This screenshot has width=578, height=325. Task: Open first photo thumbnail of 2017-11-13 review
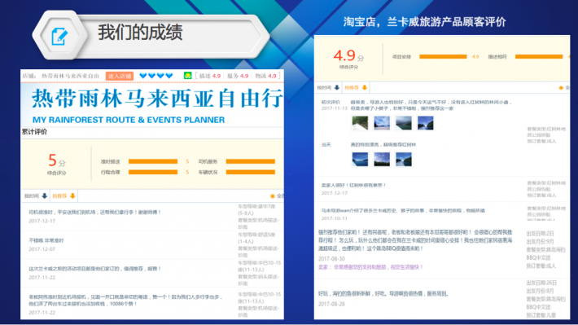tap(360, 123)
